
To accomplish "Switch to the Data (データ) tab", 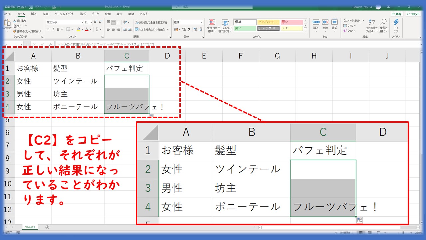I will (x=96, y=14).
